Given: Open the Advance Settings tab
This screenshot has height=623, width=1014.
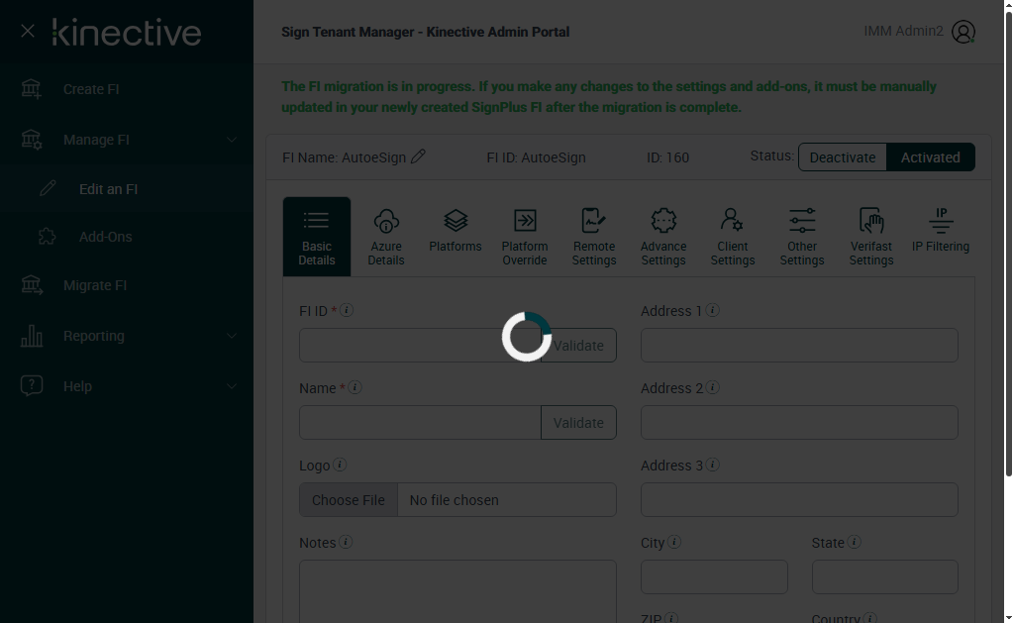Looking at the screenshot, I should [663, 237].
